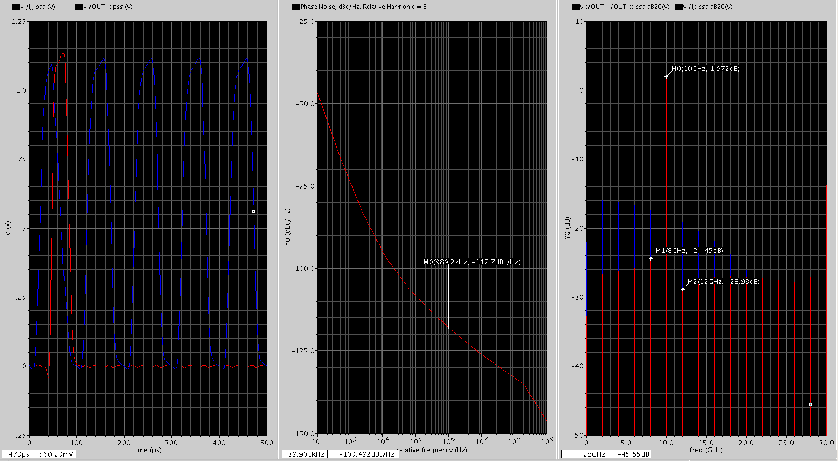Click the M2 crosshair point at 12GHz
838x461 pixels.
tap(683, 289)
